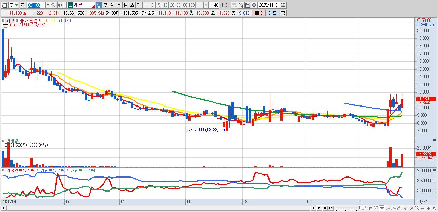Select the monthly 월 period toggle
The image size is (438, 212).
112,5
